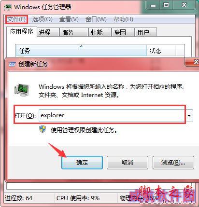Select the 服务 tab
Image resolution: width=199 pixels, height=207 pixels.
coord(73,32)
